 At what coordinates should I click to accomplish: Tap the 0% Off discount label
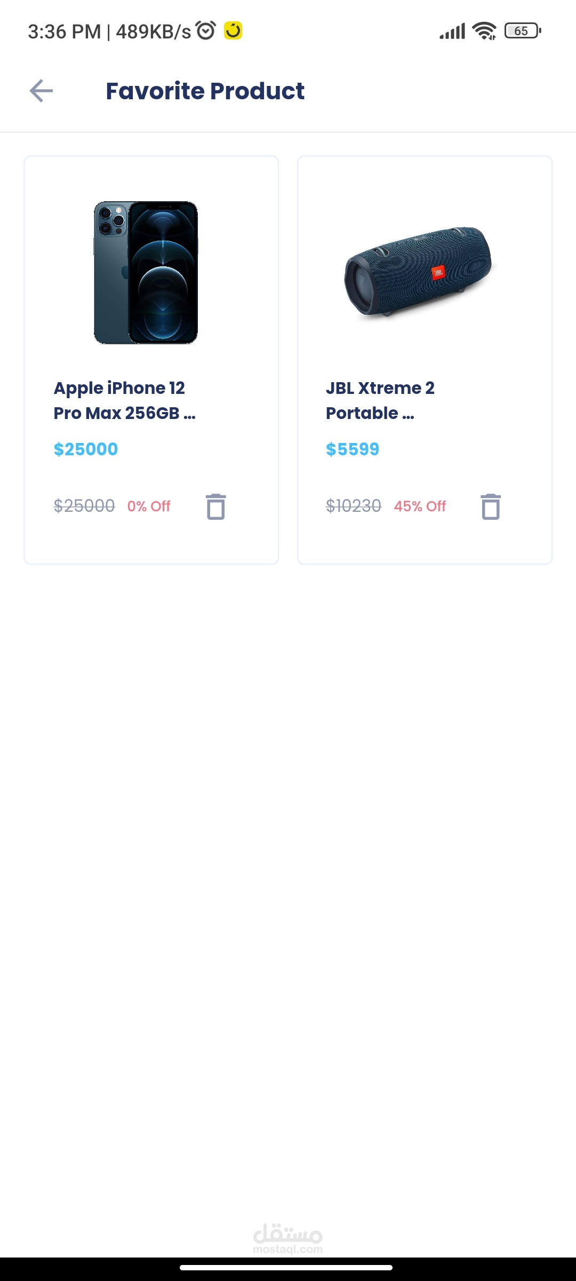pyautogui.click(x=149, y=506)
